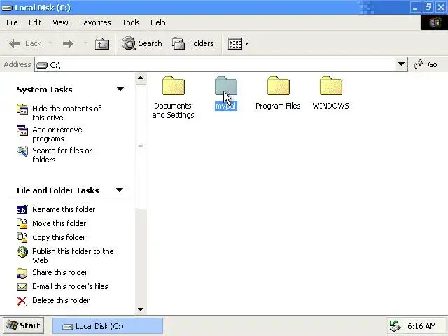The height and width of the screenshot is (336, 448).
Task: Select the Program Files folder icon
Action: pyautogui.click(x=279, y=85)
